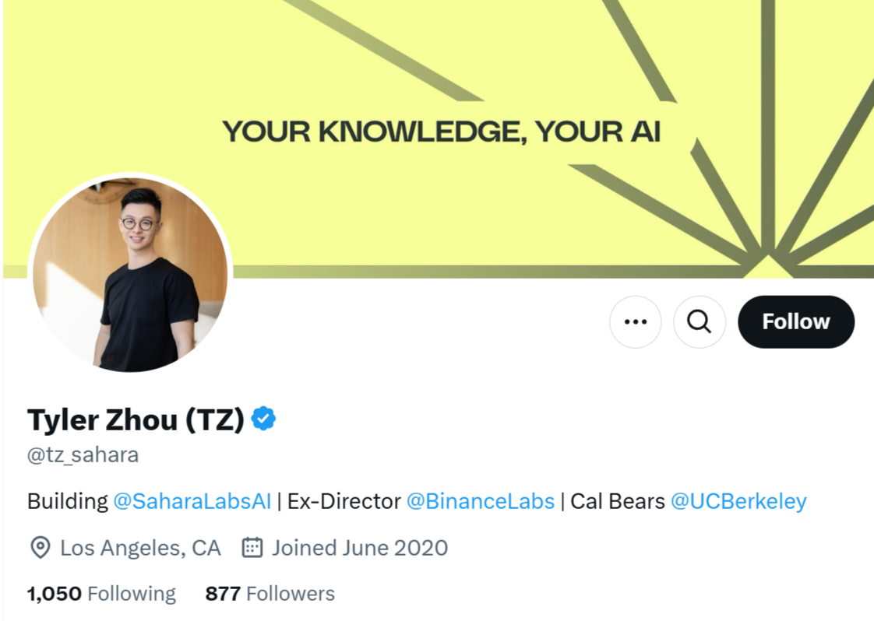Image resolution: width=874 pixels, height=621 pixels.
Task: Open the @SaharaLabsAI mention link
Action: pyautogui.click(x=192, y=501)
